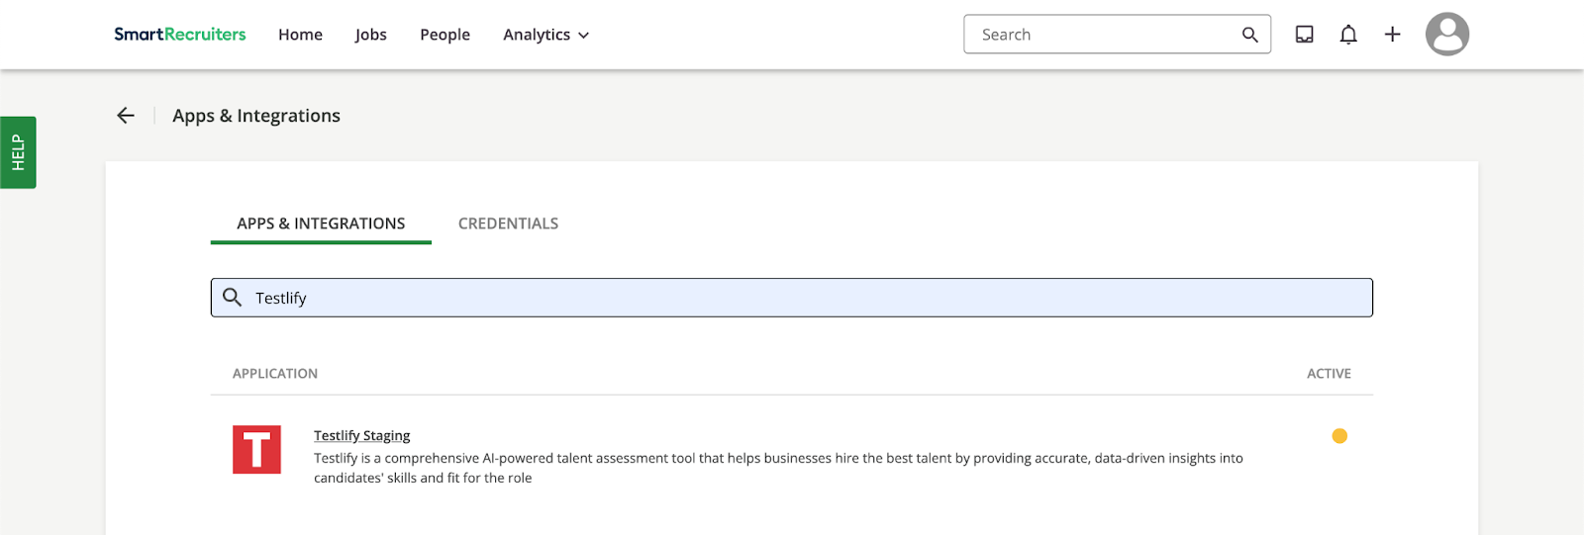1584x535 pixels.
Task: Open the user profile avatar
Action: click(x=1447, y=35)
